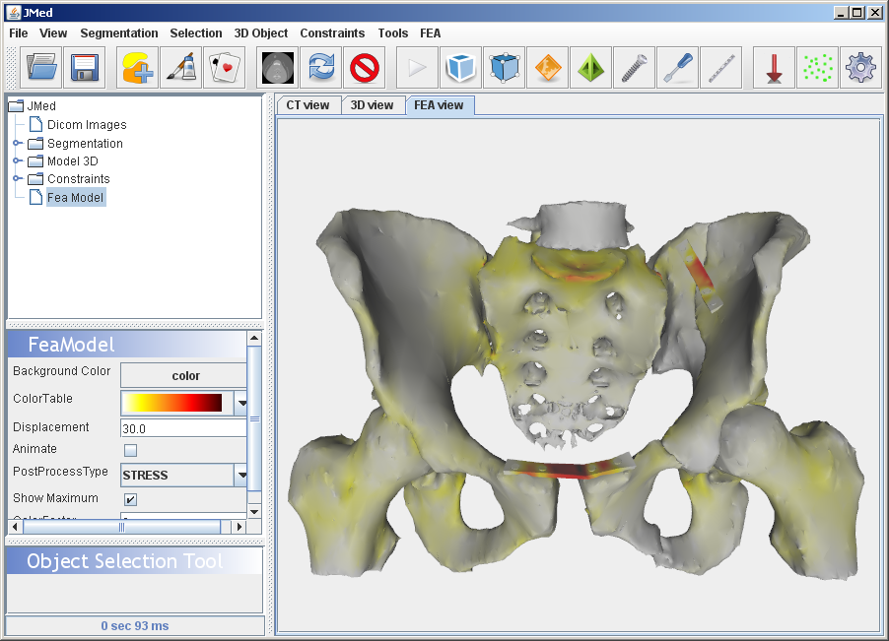Expand the Constraints tree node

pos(17,179)
